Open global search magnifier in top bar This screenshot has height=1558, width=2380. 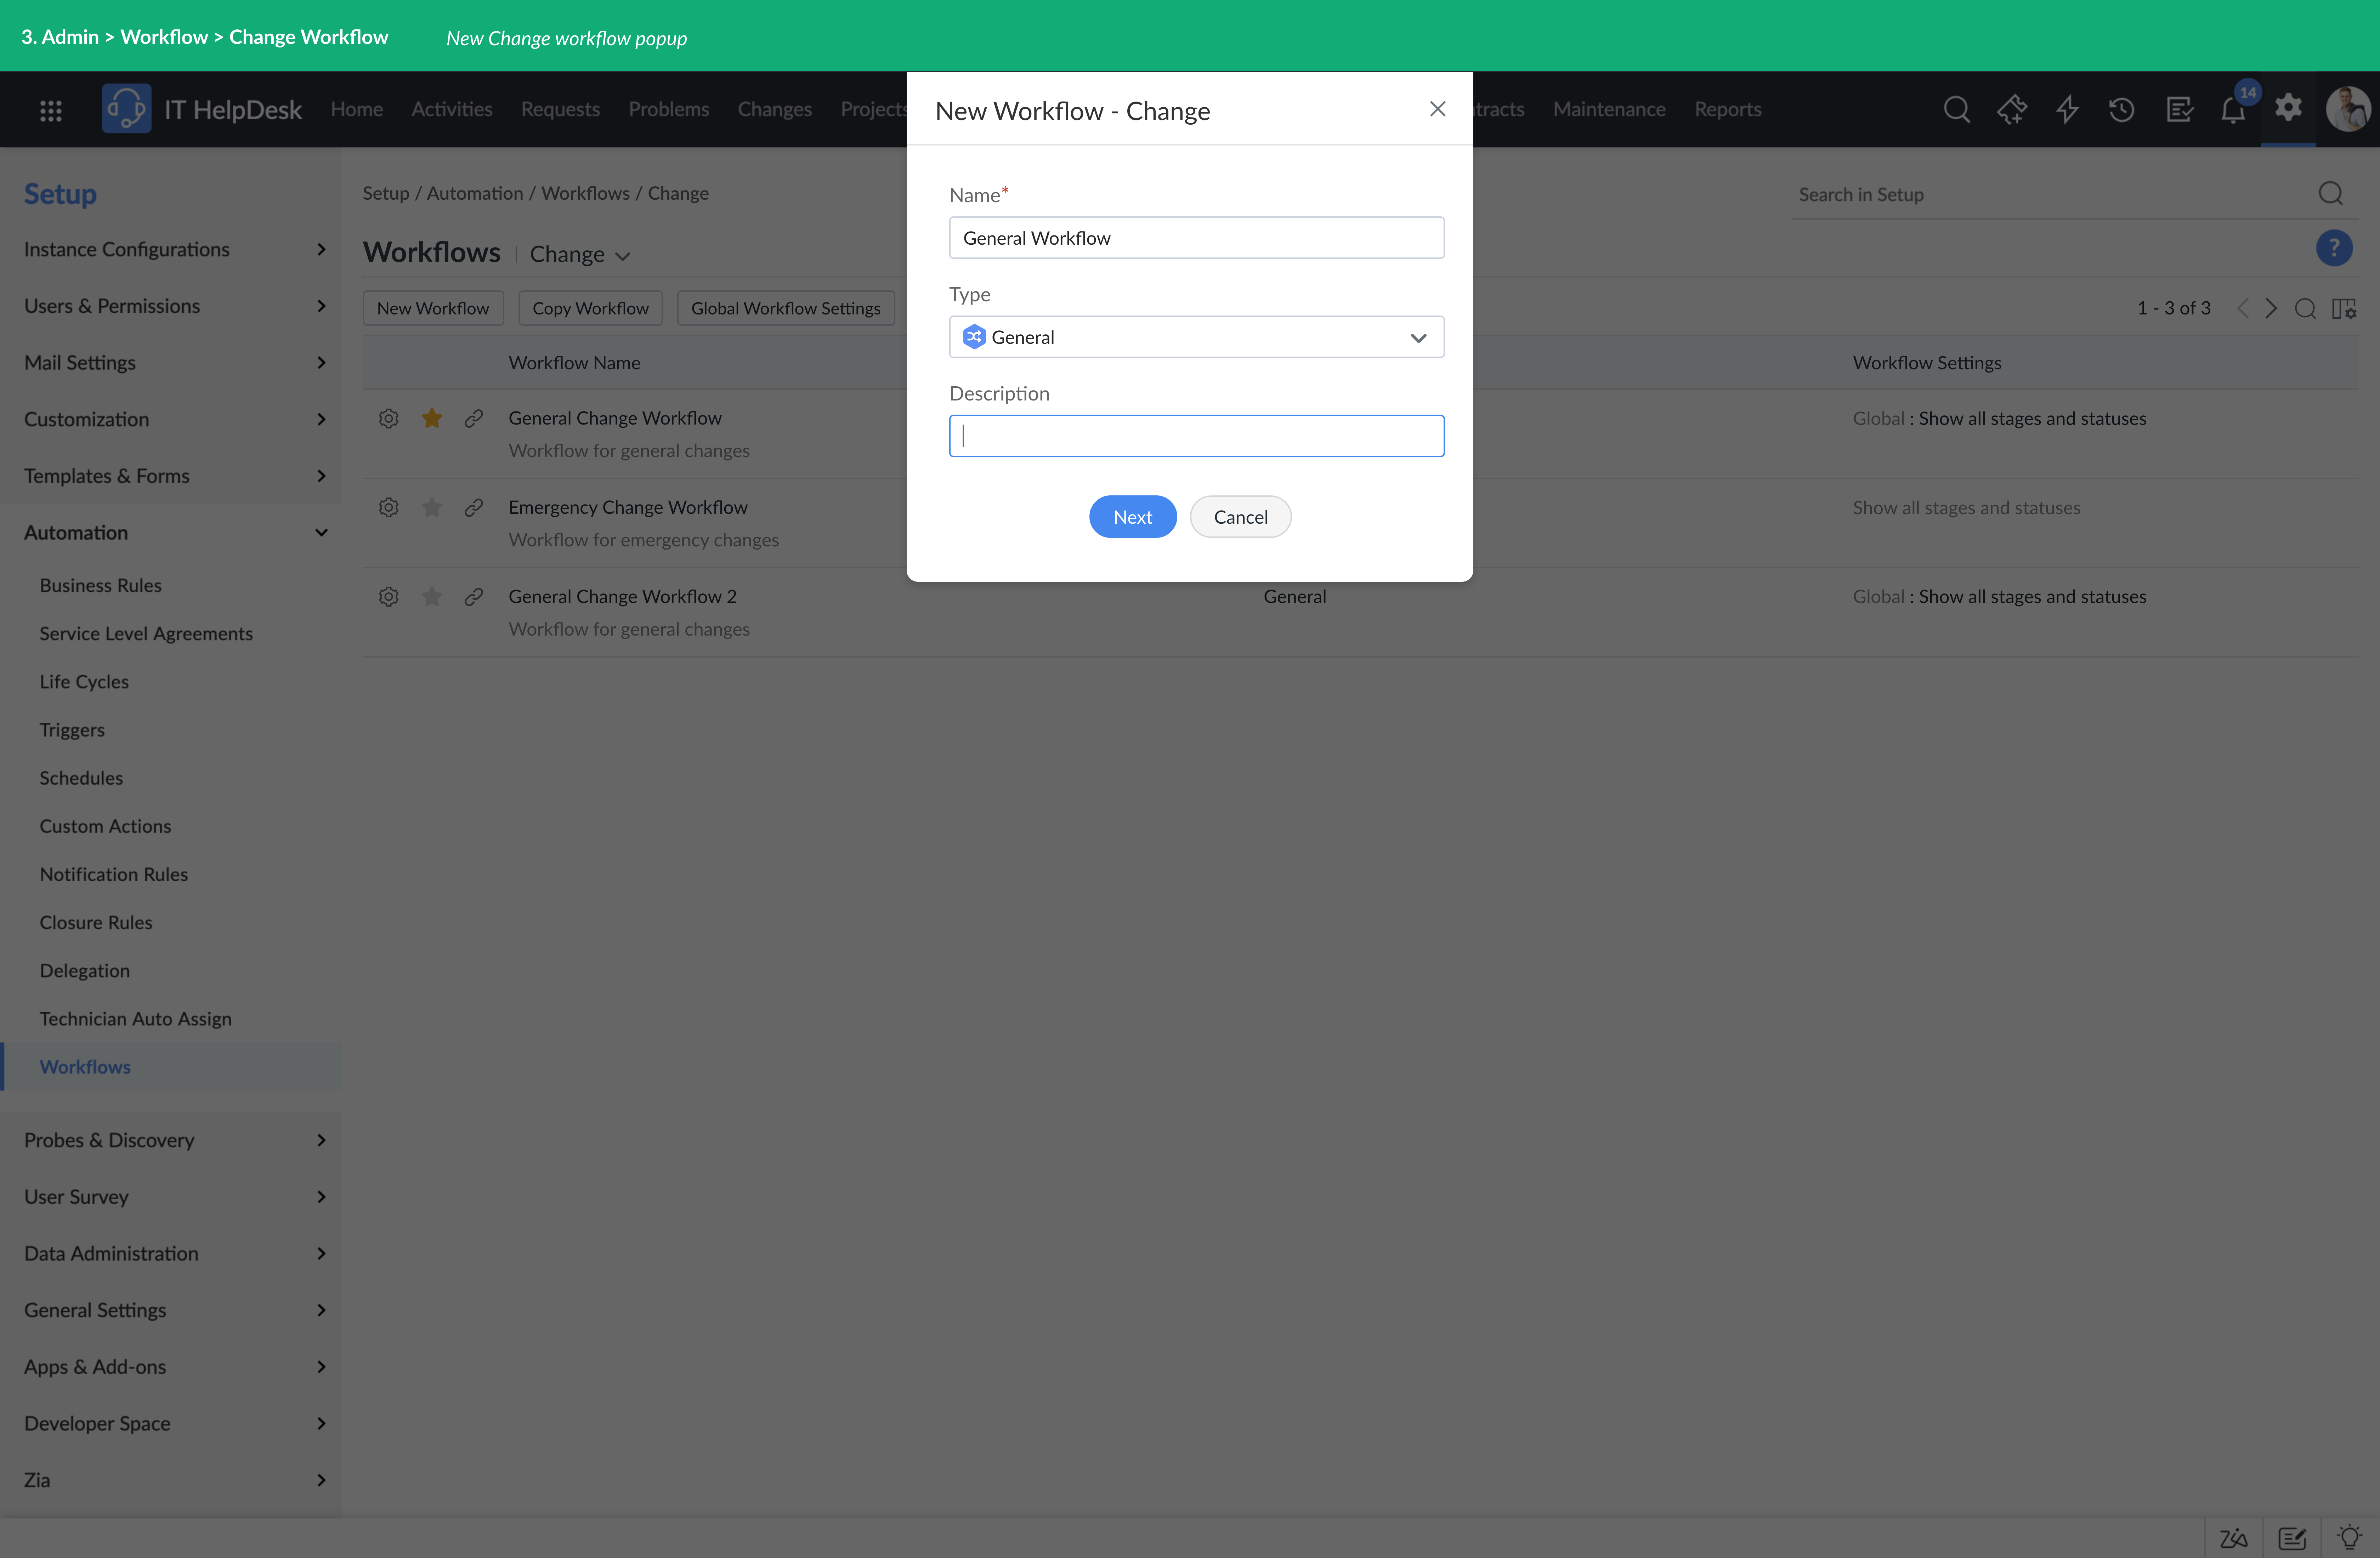1957,109
